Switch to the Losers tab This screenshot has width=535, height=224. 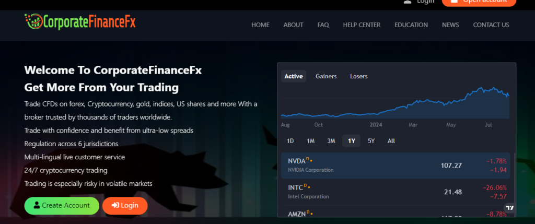358,76
